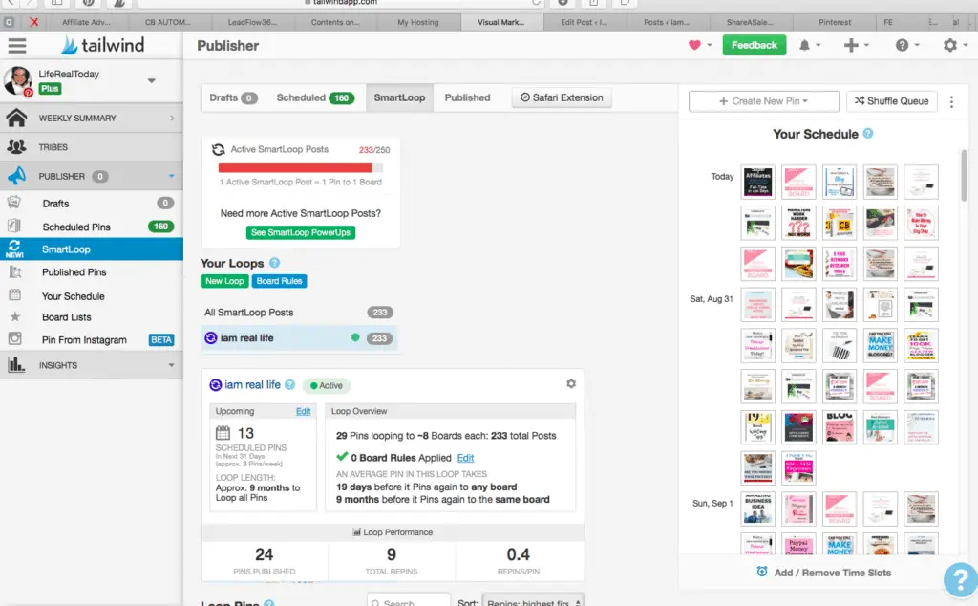Click the Loop Pins search field
Image resolution: width=978 pixels, height=606 pixels.
pos(409,601)
